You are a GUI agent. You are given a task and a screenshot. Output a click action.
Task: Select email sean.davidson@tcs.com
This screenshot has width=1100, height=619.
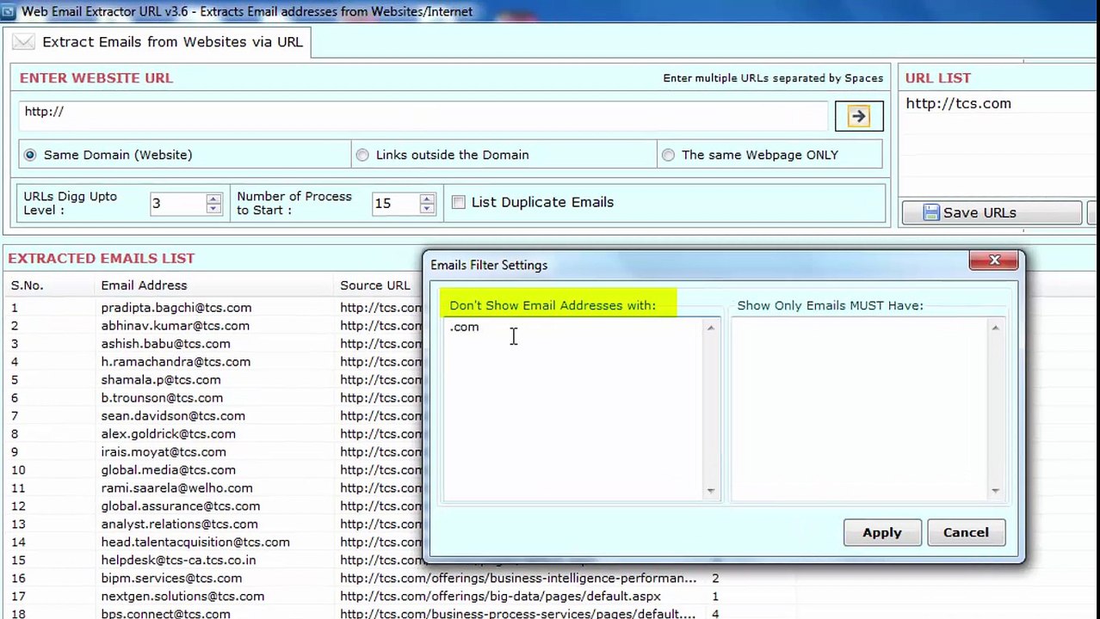click(173, 415)
